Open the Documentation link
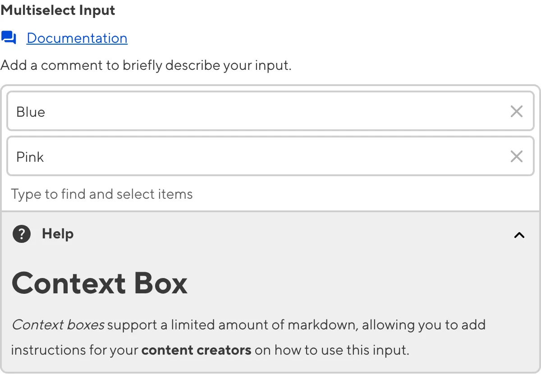This screenshot has height=374, width=541. point(77,38)
